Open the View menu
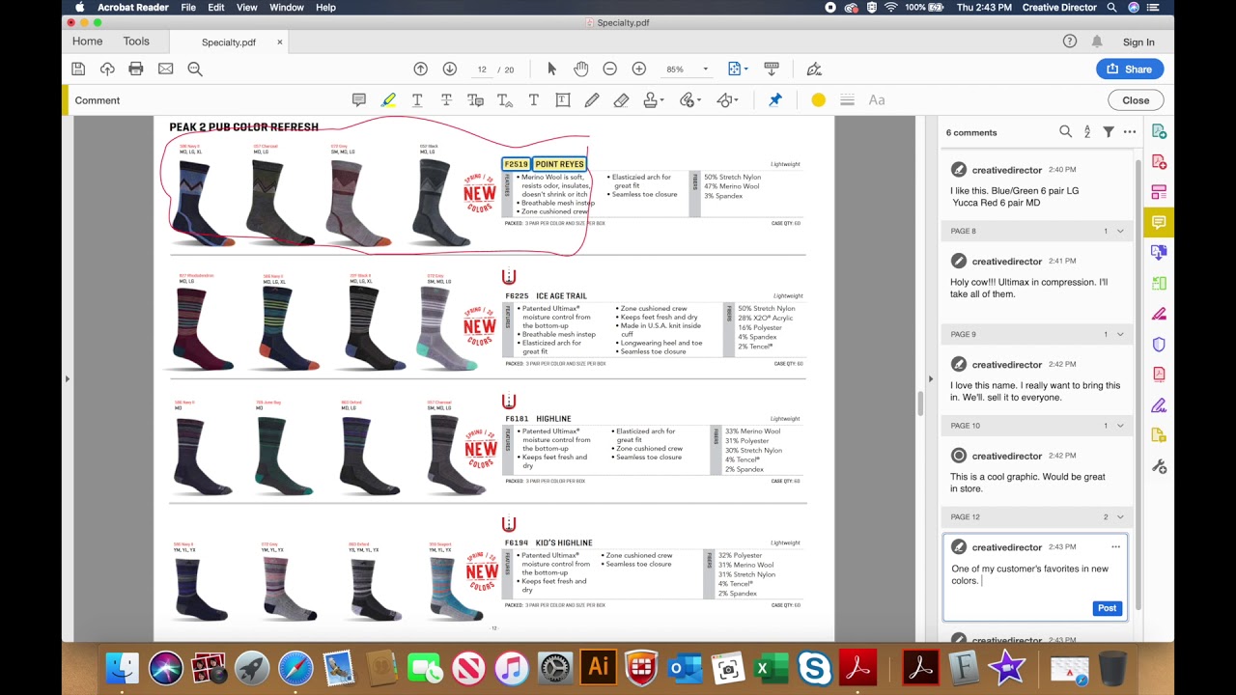 [247, 8]
